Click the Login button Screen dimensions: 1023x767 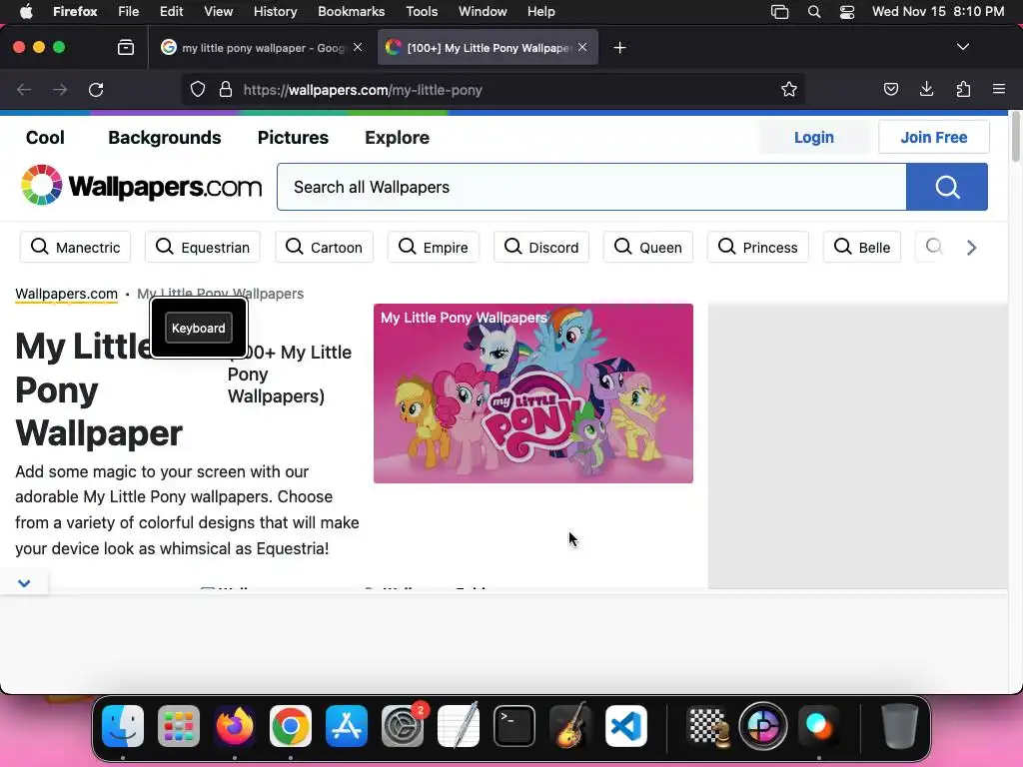(813, 137)
